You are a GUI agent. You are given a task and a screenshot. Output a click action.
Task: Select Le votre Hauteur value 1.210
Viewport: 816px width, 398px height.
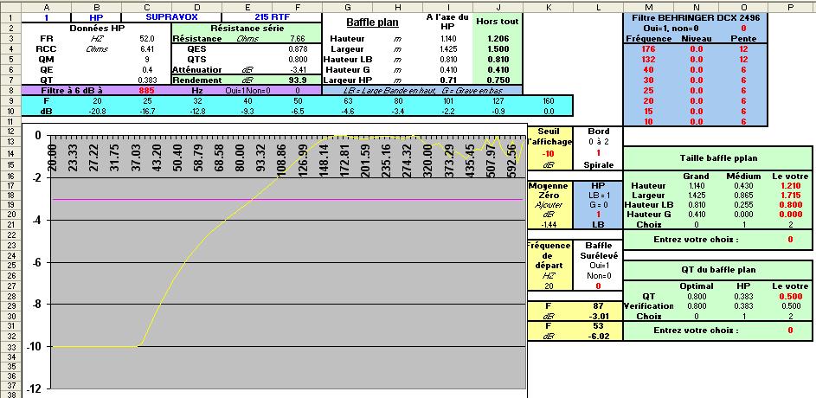(x=789, y=185)
